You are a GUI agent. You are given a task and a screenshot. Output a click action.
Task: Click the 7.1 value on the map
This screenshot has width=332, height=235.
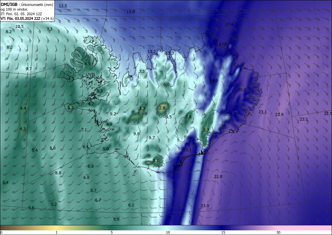pos(84,130)
